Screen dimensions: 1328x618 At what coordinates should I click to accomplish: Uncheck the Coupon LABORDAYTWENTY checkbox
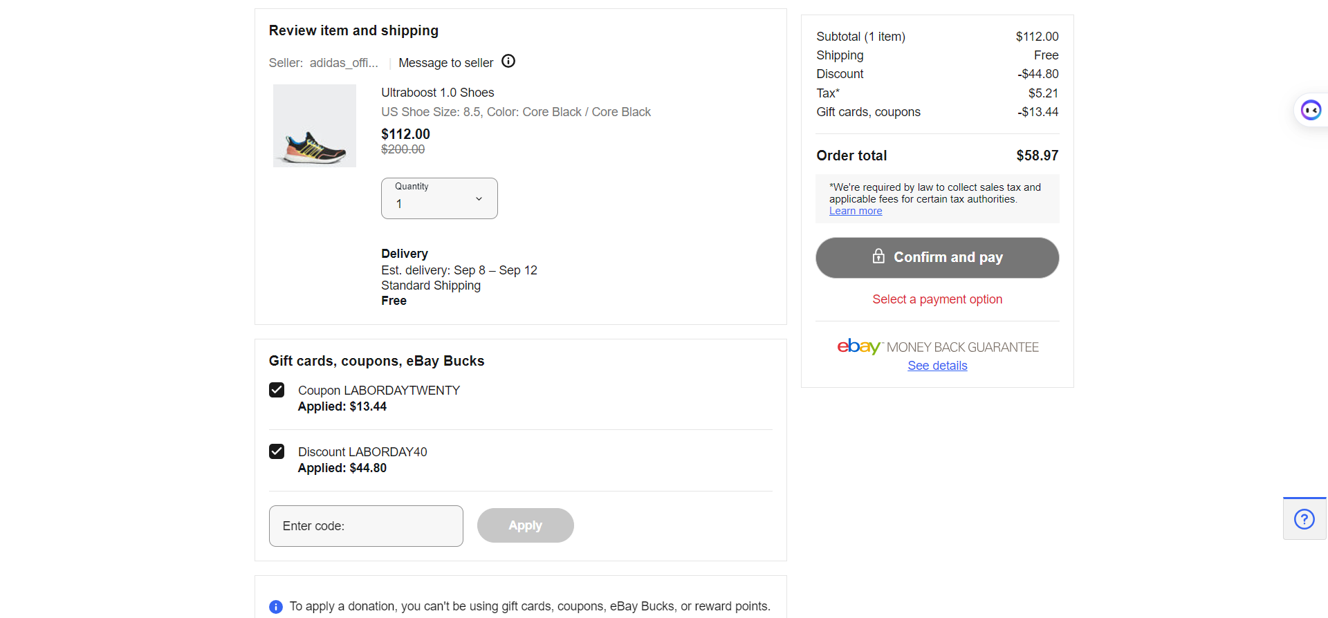(277, 390)
